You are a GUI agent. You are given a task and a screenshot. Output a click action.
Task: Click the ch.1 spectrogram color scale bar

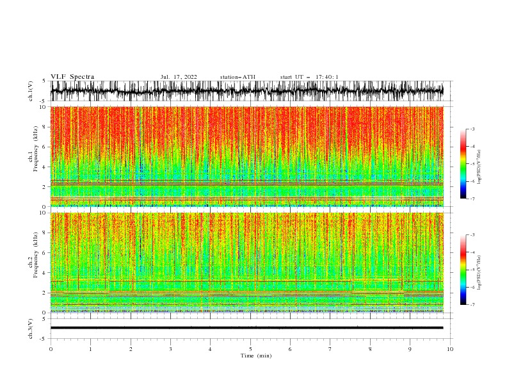click(x=463, y=164)
